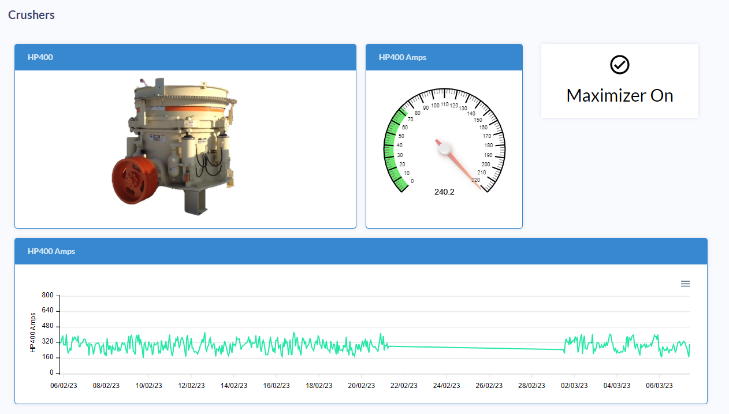Click the 08/02/23 date axis label

(x=106, y=385)
